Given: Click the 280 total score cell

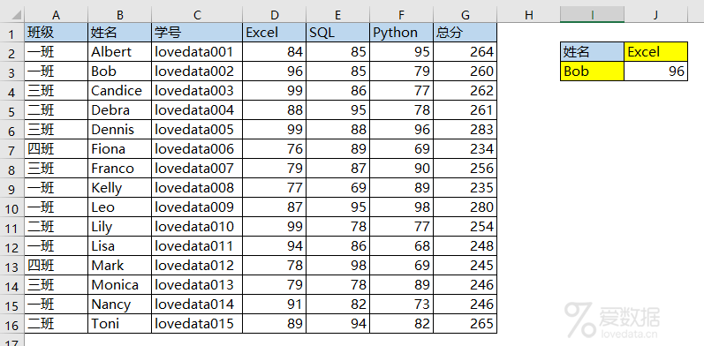Looking at the screenshot, I should tap(466, 207).
